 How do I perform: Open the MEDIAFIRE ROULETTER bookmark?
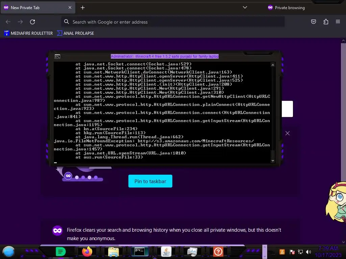coord(28,33)
